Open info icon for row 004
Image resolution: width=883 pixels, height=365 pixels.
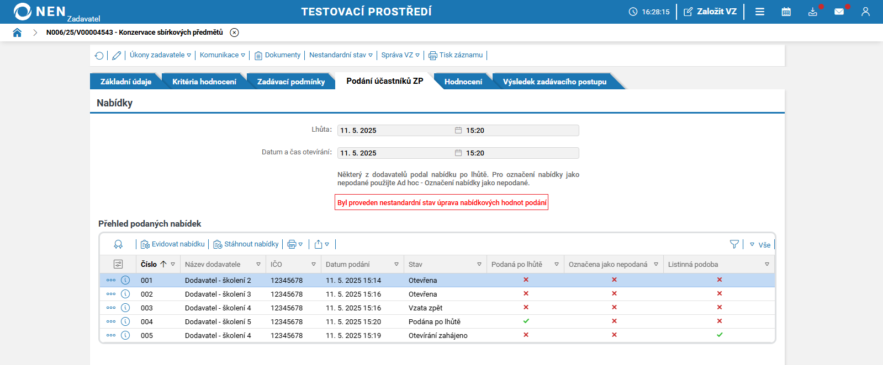[x=125, y=321]
